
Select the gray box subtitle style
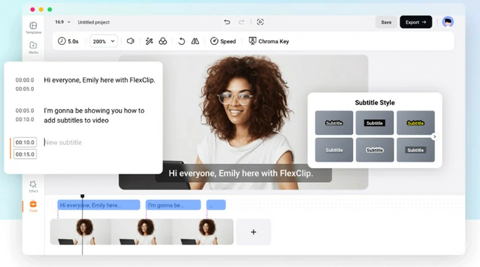point(415,149)
